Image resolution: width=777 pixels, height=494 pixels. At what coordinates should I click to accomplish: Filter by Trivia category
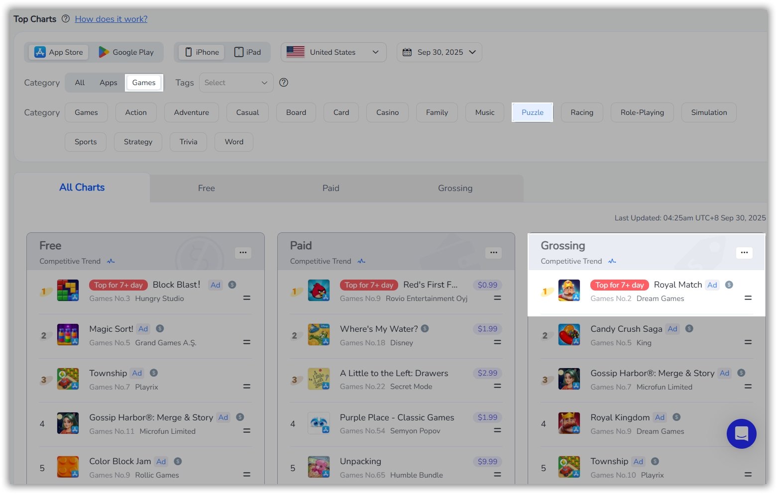(189, 142)
